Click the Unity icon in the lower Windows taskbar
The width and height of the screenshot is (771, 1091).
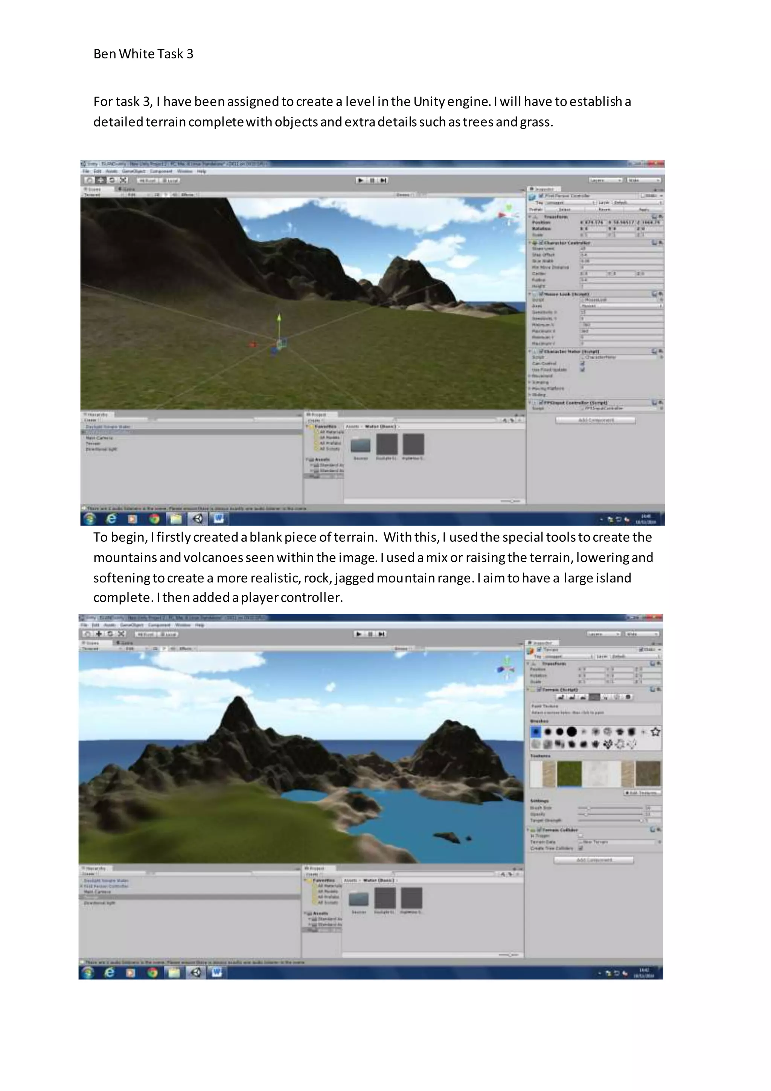click(196, 973)
